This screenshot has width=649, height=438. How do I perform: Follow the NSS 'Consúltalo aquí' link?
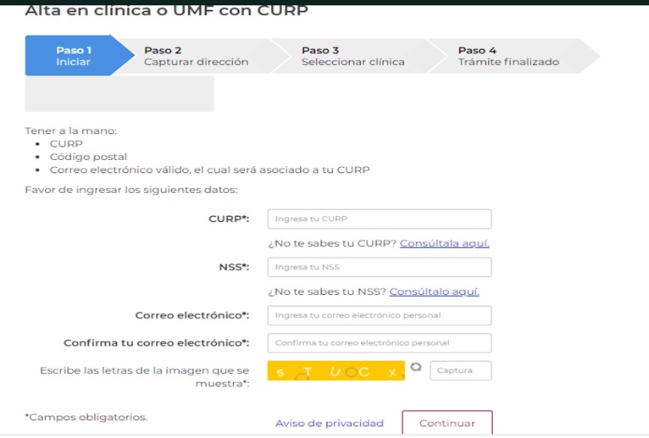click(x=434, y=291)
